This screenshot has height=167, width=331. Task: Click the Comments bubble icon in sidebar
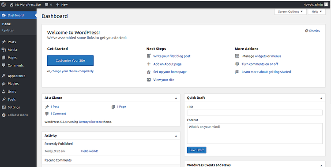pyautogui.click(x=4, y=65)
